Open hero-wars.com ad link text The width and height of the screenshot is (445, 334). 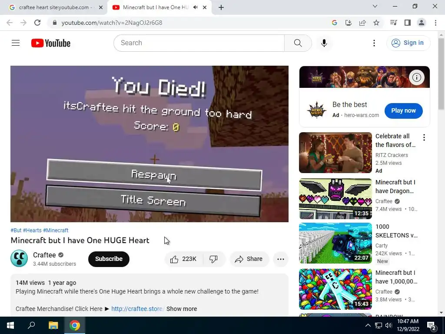click(x=362, y=115)
